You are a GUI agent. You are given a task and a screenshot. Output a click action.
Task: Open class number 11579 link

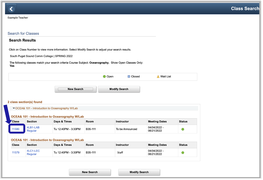[x=16, y=152]
